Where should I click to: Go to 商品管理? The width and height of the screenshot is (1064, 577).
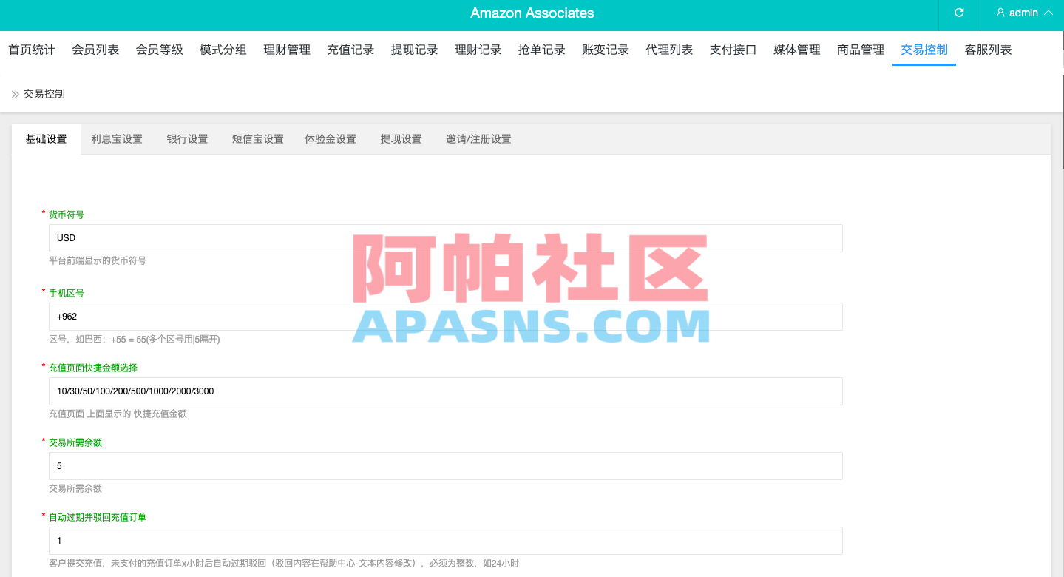click(x=861, y=50)
